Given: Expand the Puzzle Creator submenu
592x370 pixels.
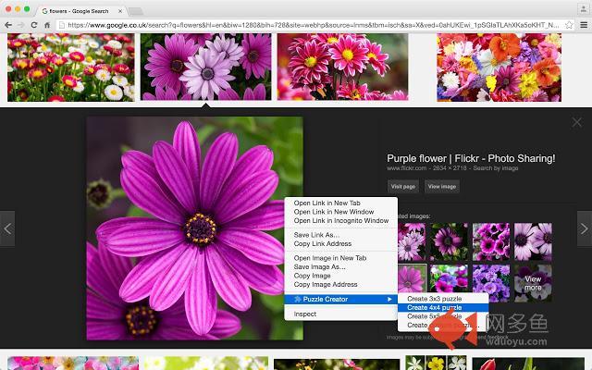Looking at the screenshot, I should [x=341, y=299].
